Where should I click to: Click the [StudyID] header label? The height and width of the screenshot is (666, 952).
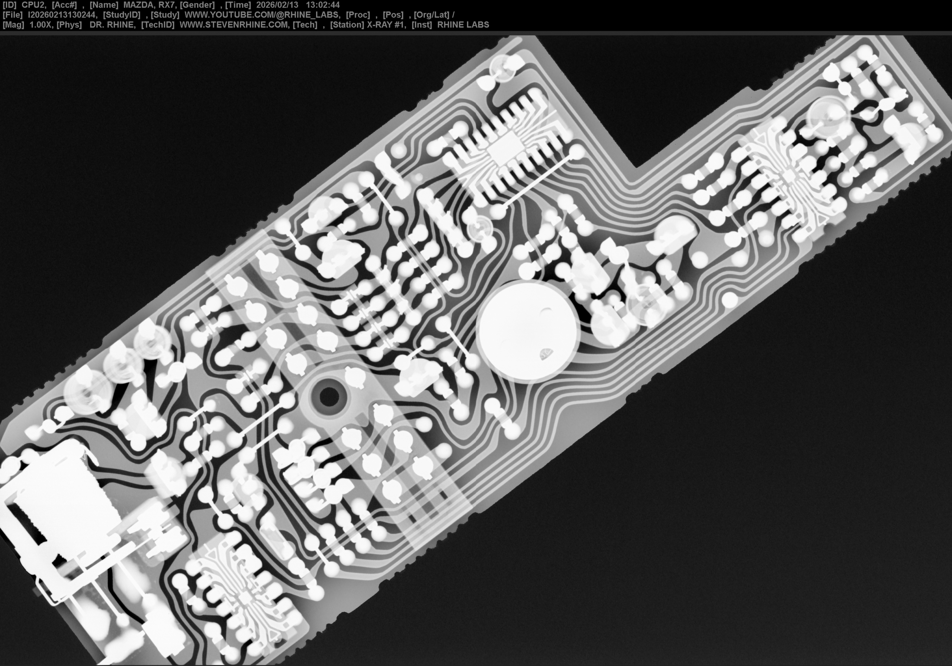point(122,15)
